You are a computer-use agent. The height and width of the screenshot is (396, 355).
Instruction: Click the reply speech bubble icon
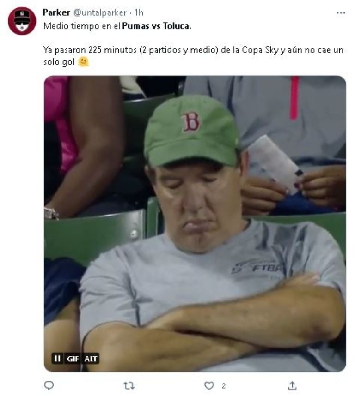pos(49,385)
